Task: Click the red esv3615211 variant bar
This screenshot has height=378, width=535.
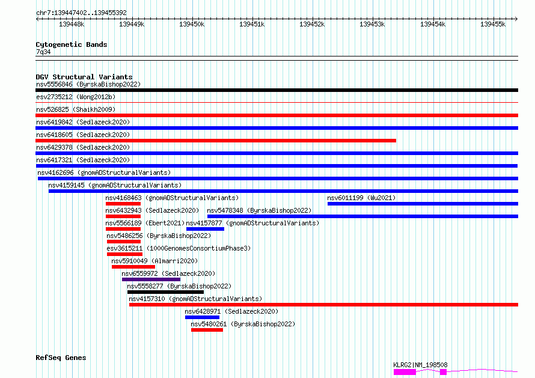Action: tap(124, 254)
